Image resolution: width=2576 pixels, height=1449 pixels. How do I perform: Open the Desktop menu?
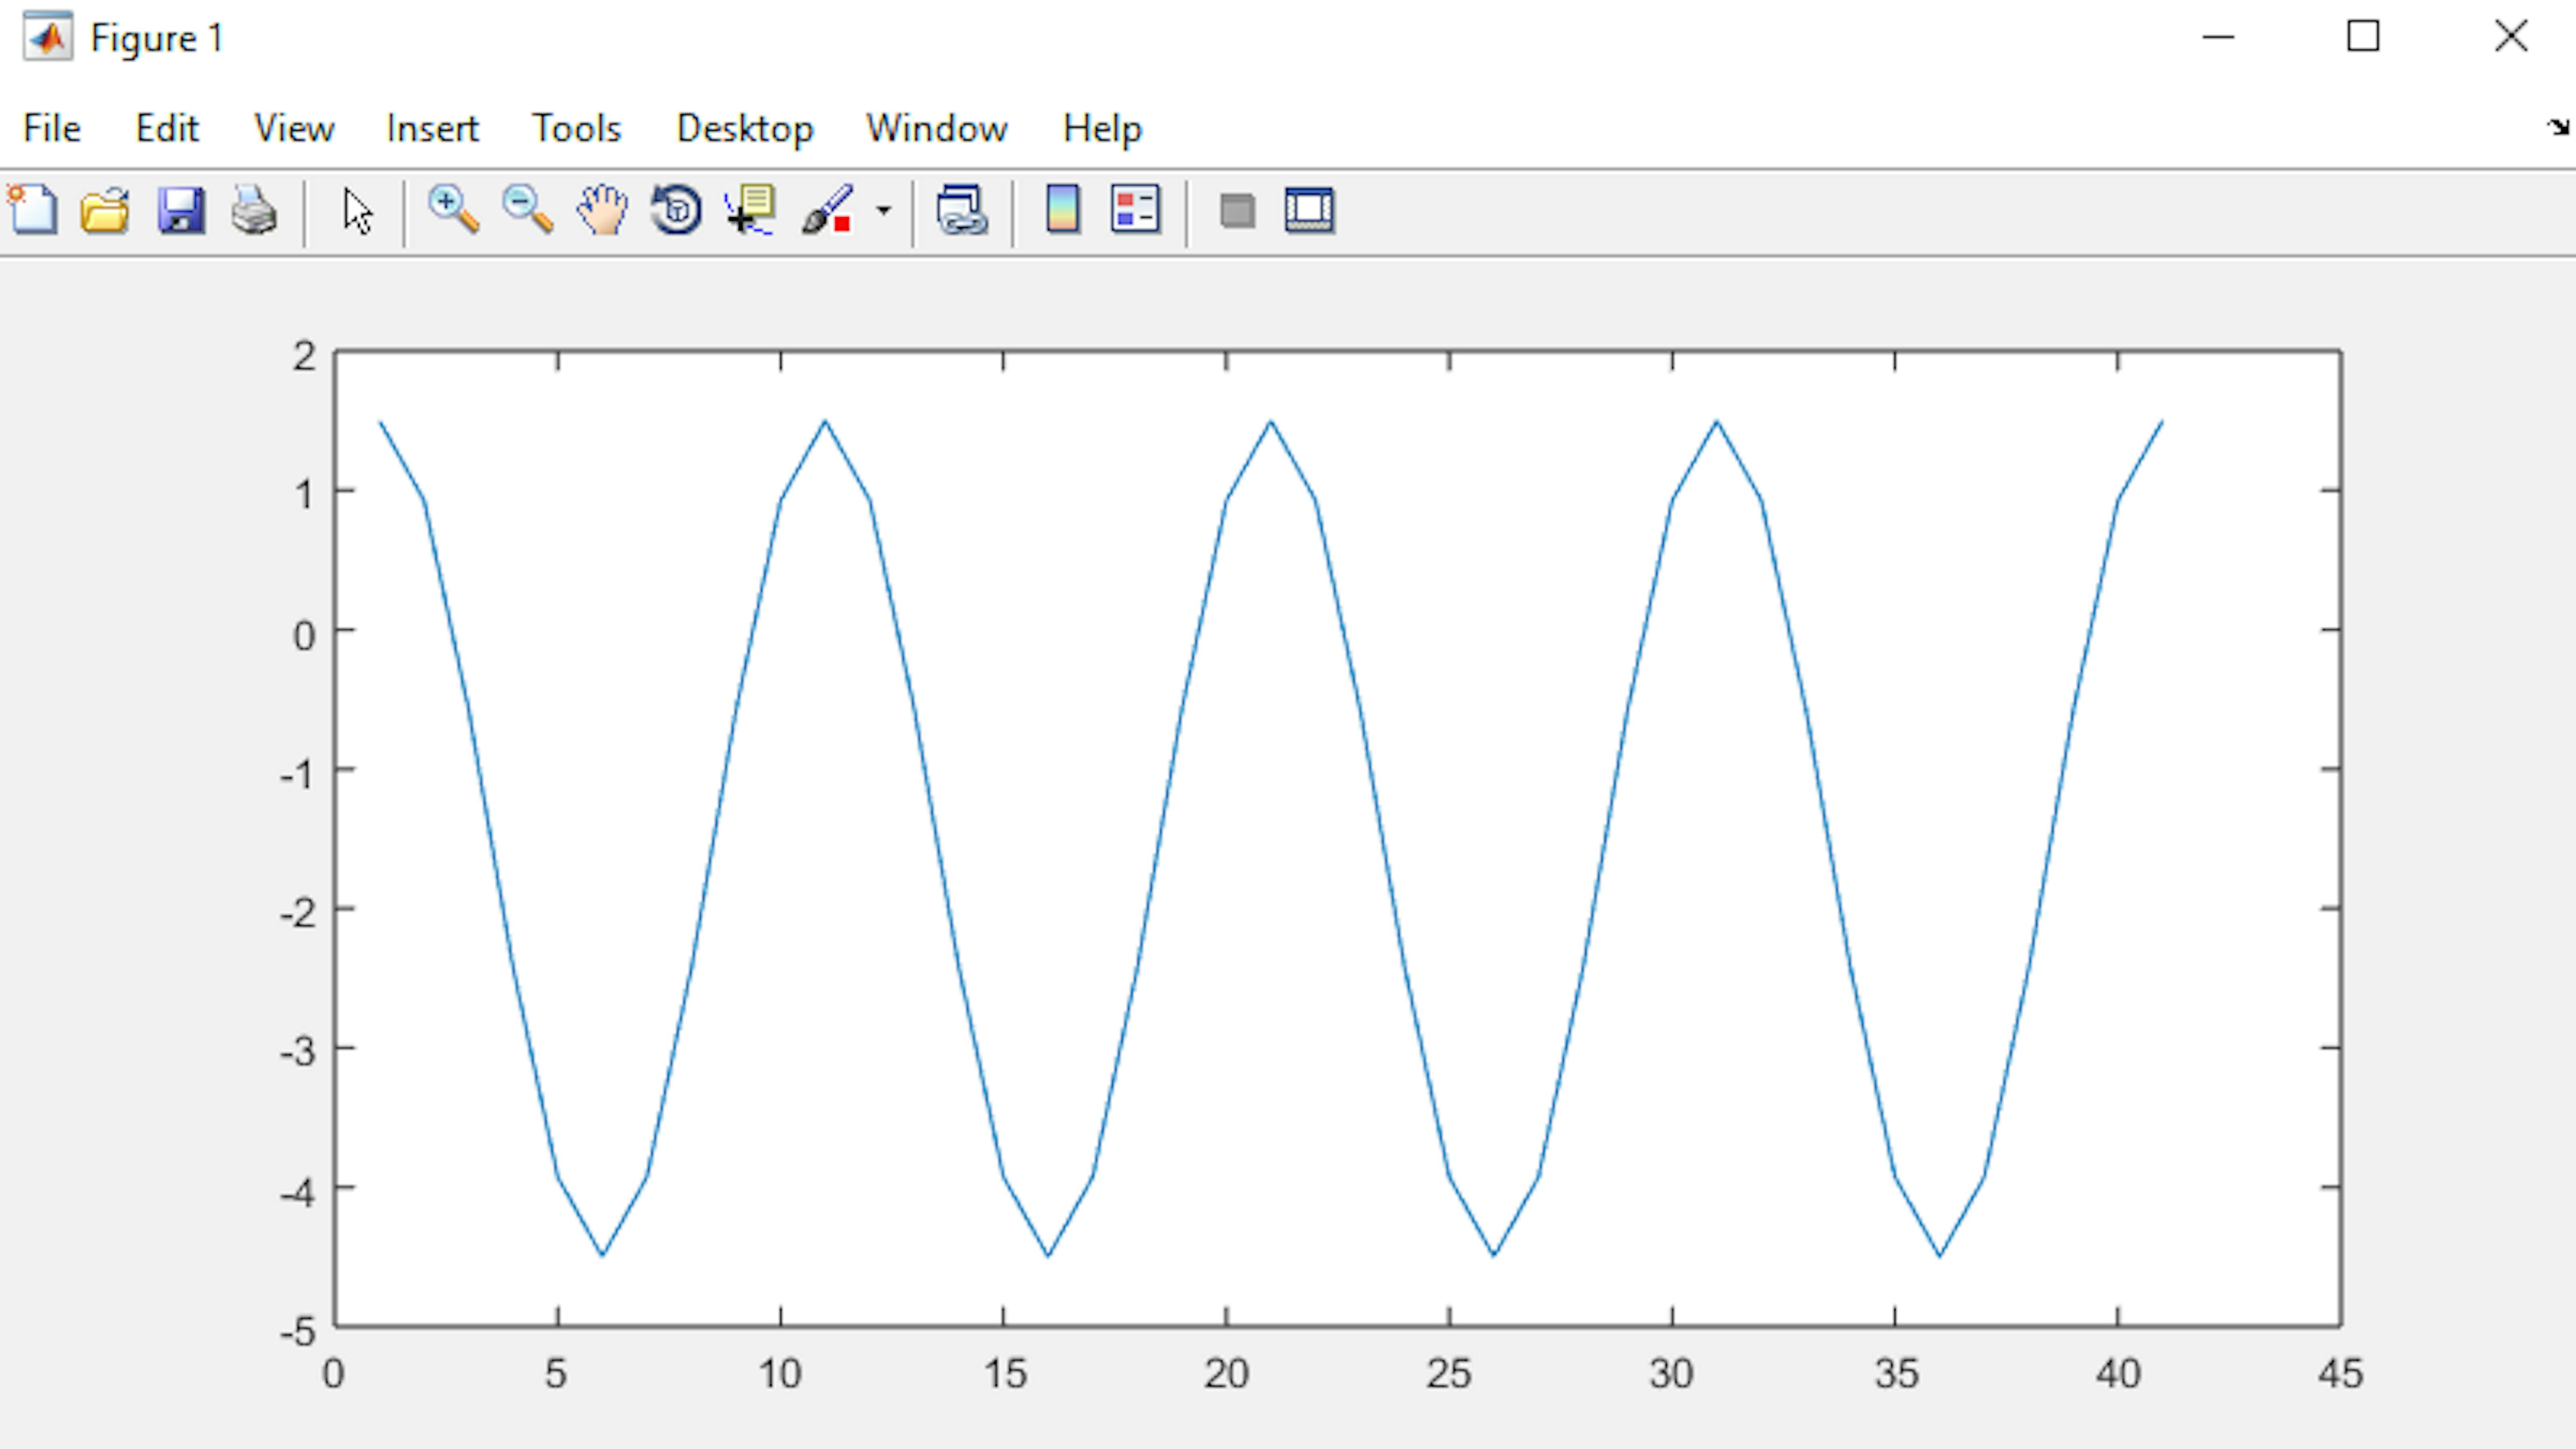(745, 128)
